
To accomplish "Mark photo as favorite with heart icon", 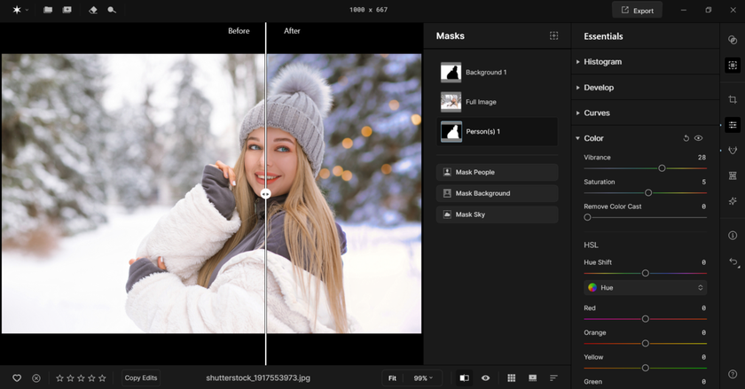I will (x=17, y=378).
